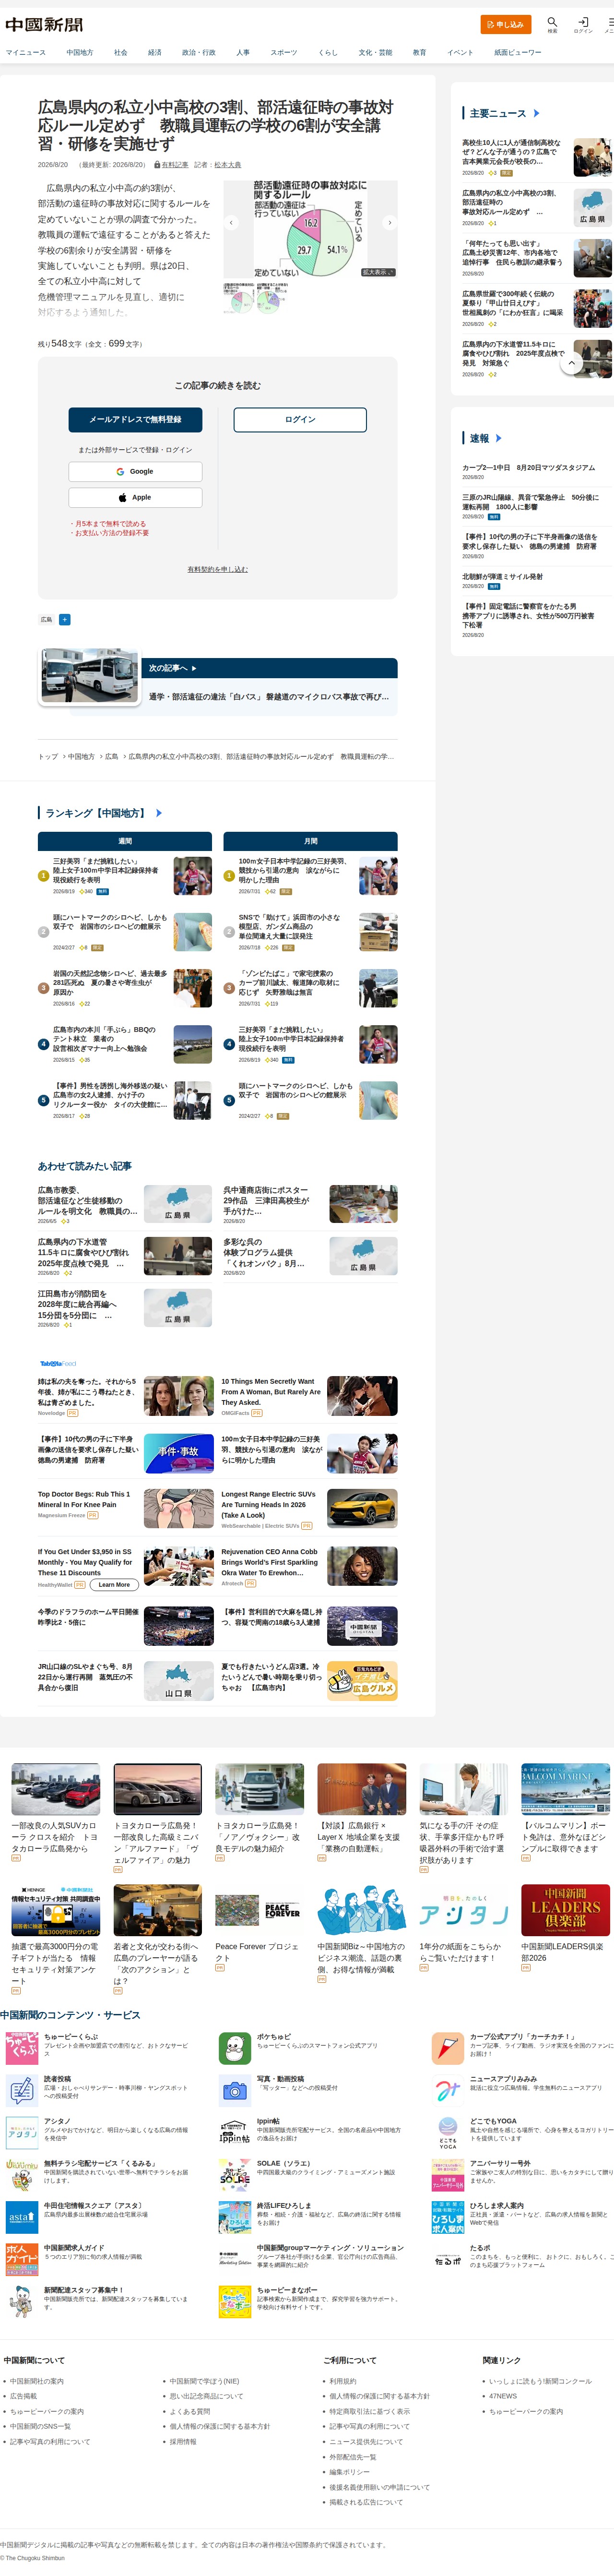The height and width of the screenshot is (2576, 614).
Task: Click 利用規約 footer link
Action: pos(342,2381)
